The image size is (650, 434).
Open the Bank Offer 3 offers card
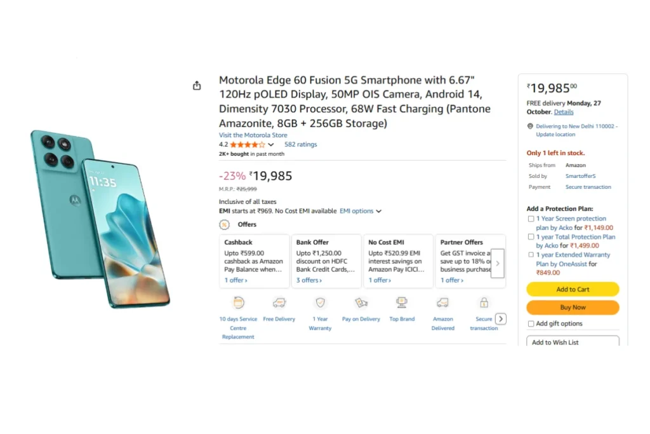[326, 261]
